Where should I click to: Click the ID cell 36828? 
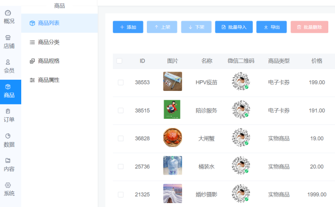point(142,138)
